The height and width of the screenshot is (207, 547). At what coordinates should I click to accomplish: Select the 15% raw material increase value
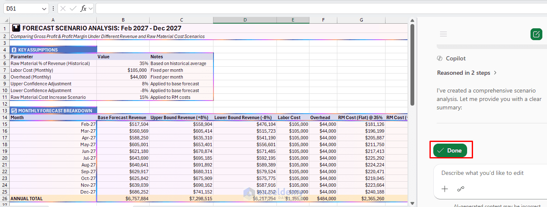pyautogui.click(x=123, y=97)
